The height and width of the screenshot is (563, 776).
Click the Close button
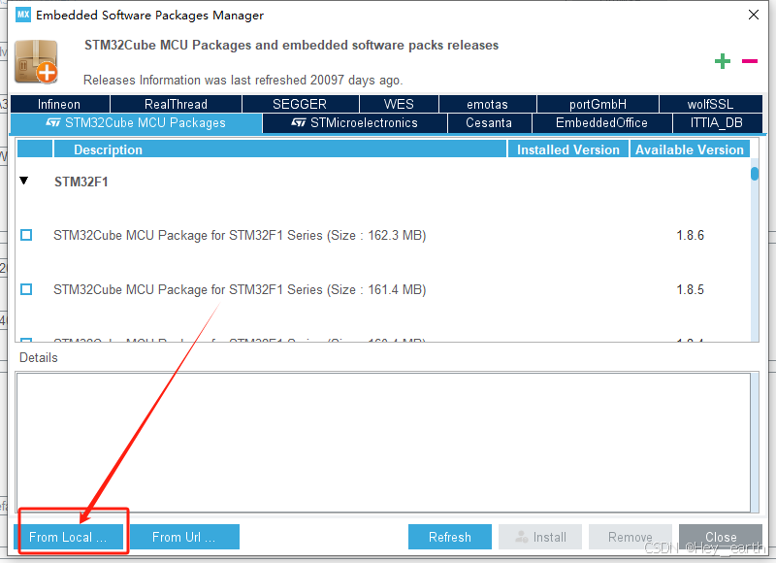click(721, 537)
